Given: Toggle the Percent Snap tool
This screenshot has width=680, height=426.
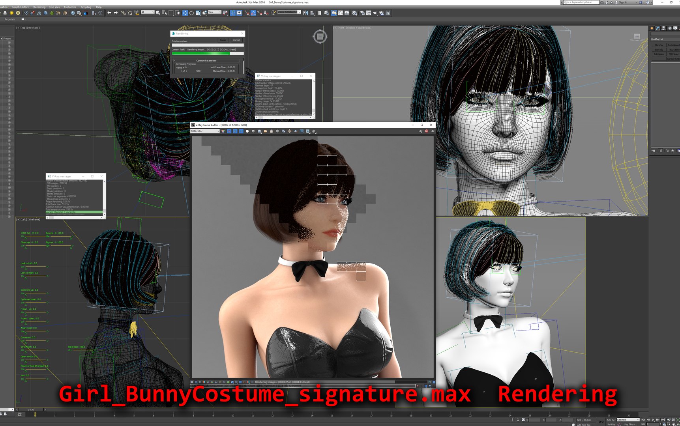Looking at the screenshot, I should click(260, 13).
